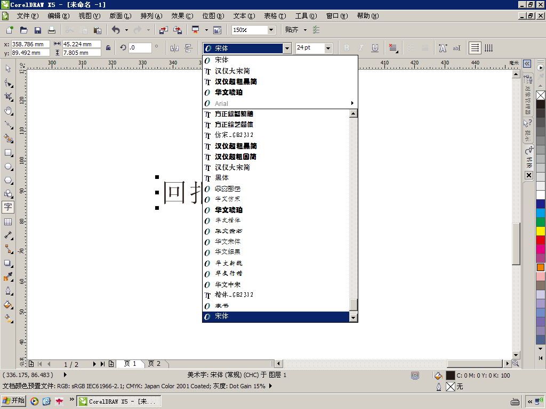Click the Edit text (abI) icon

456,48
